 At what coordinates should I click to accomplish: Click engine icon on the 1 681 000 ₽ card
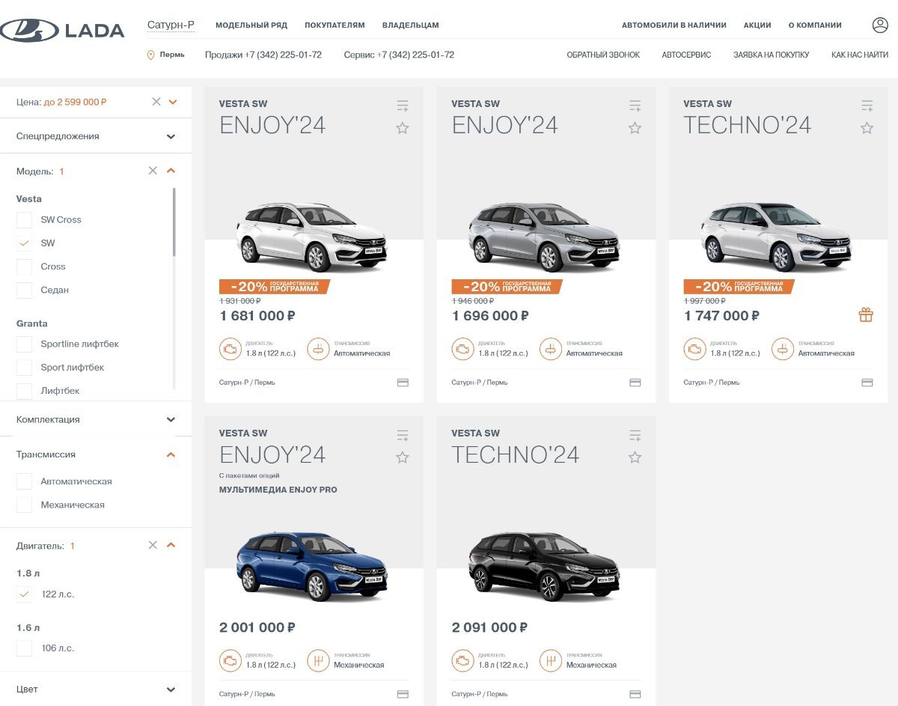tap(230, 349)
